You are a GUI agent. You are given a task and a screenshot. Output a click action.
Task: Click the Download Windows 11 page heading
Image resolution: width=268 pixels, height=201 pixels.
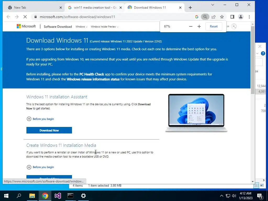tap(57, 40)
